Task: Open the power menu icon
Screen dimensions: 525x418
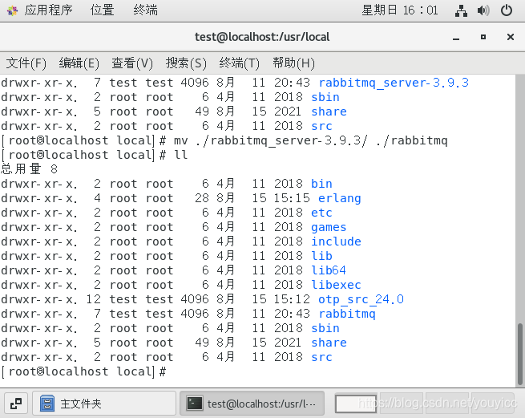Action: pyautogui.click(x=507, y=10)
